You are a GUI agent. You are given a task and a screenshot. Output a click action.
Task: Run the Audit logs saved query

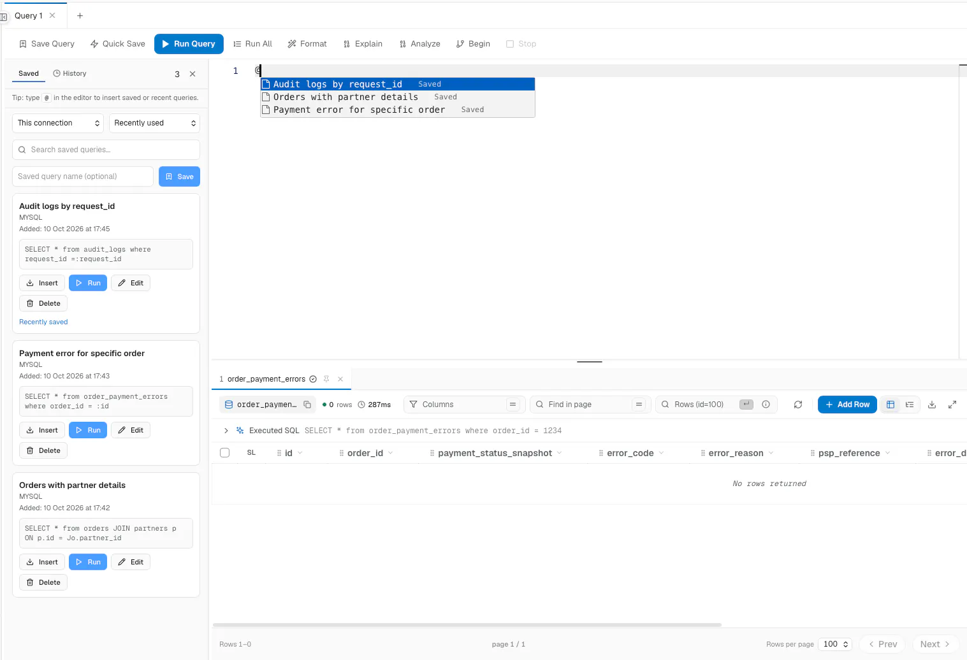[x=88, y=283]
